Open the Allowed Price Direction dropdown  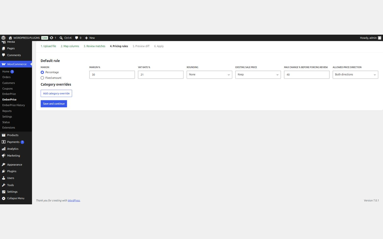coord(355,75)
